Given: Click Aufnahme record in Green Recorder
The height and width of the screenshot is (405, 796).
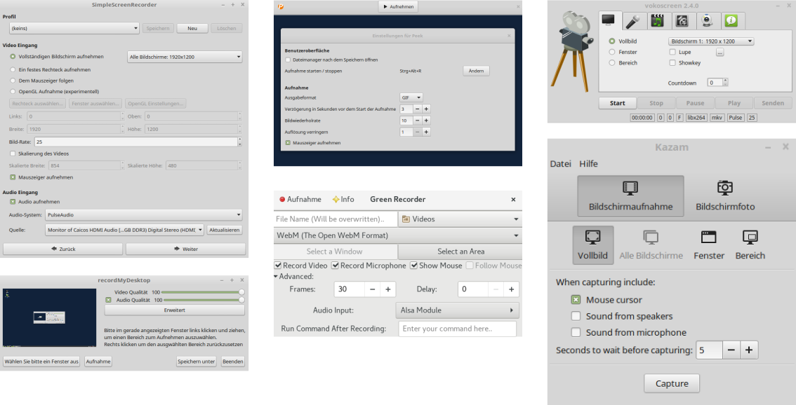Looking at the screenshot, I should point(300,199).
